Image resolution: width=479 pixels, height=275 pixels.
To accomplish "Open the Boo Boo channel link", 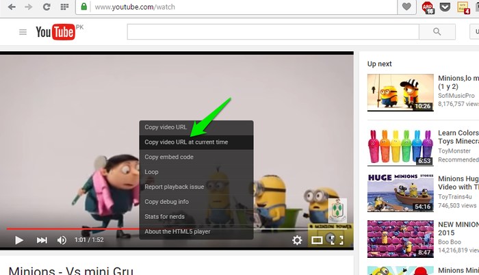I will (x=450, y=242).
